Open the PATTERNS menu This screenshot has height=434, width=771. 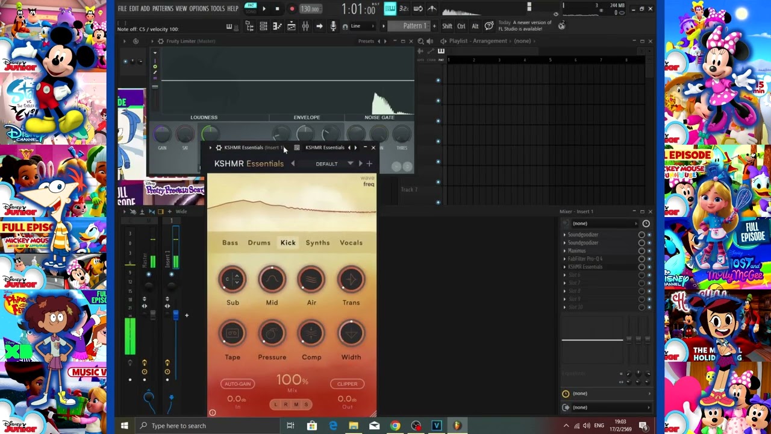163,8
